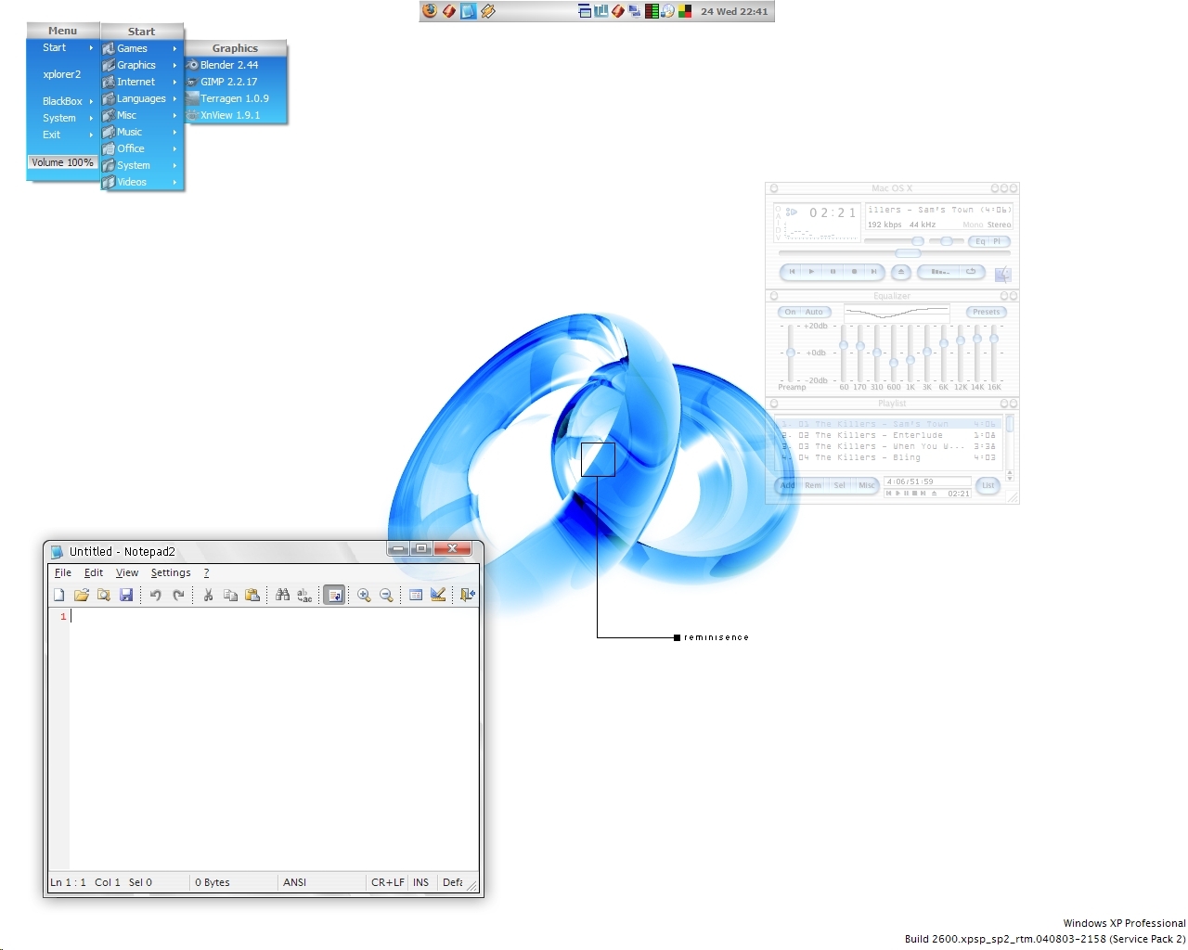Viewport: 1188px width, 950px height.
Task: Click the Misc button in Winamp playlist
Action: click(867, 485)
